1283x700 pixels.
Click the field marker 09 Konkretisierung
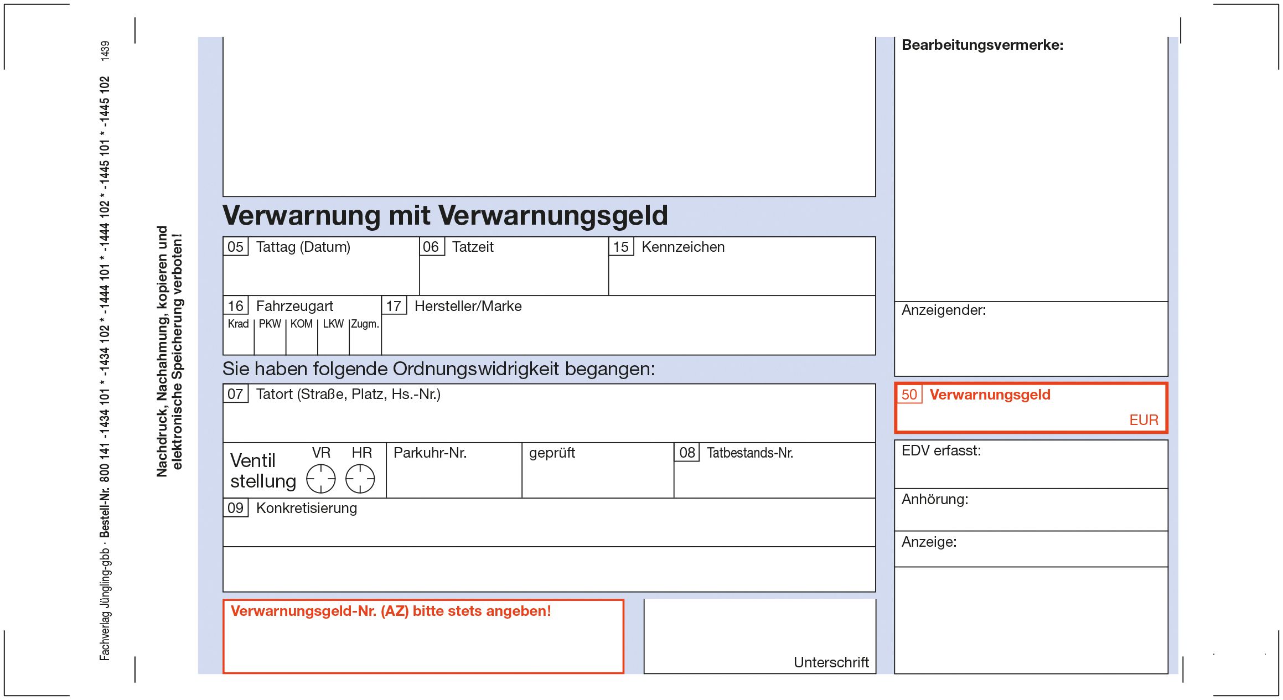pyautogui.click(x=237, y=509)
